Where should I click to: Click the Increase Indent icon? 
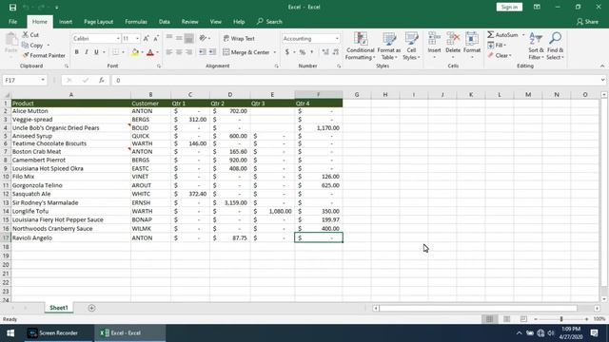click(x=212, y=52)
